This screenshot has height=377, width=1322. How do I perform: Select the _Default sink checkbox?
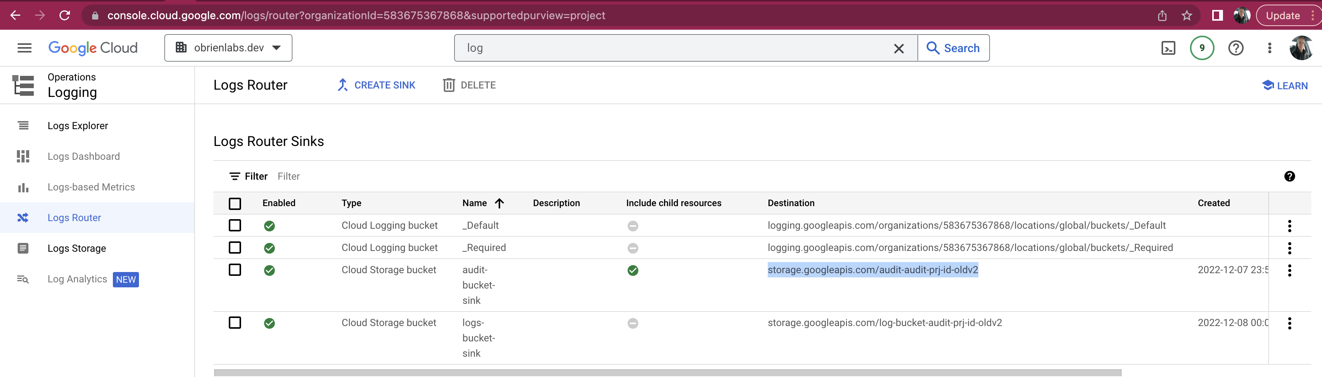click(x=235, y=225)
